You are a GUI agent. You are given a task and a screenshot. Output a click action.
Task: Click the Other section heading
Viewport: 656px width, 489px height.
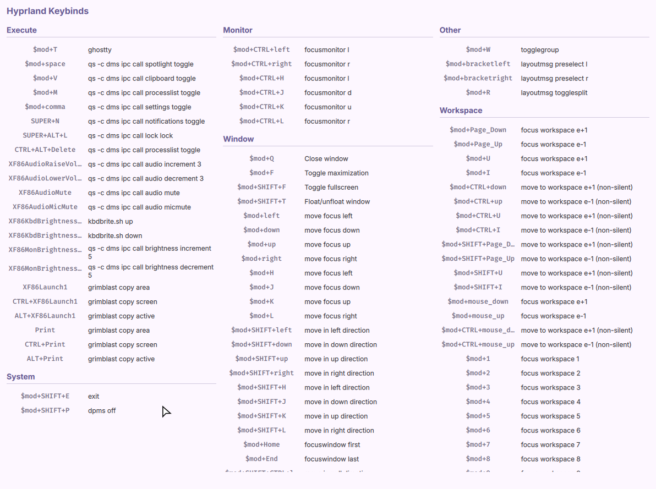[450, 30]
